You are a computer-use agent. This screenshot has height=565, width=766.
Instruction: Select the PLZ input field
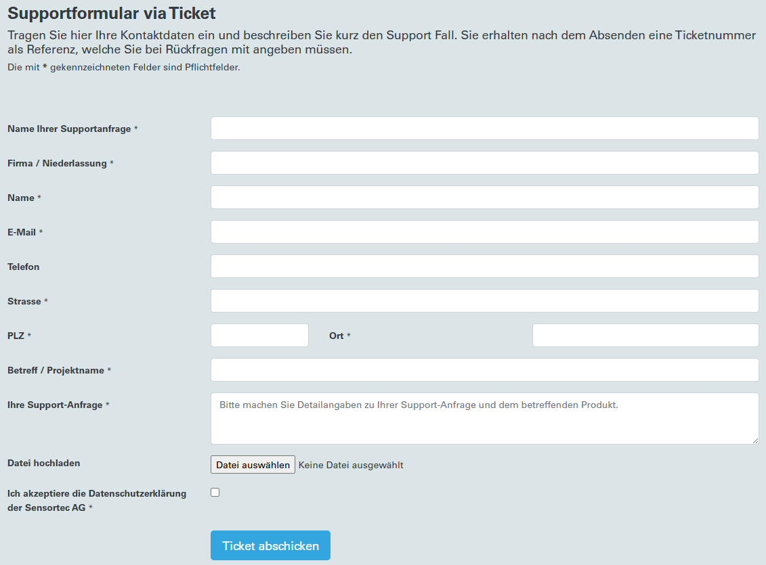(x=259, y=336)
